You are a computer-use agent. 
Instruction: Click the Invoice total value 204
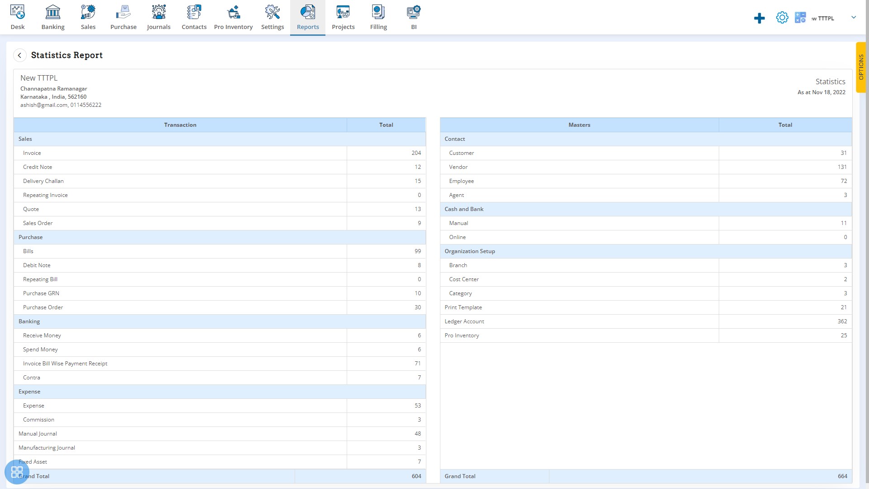coord(416,153)
